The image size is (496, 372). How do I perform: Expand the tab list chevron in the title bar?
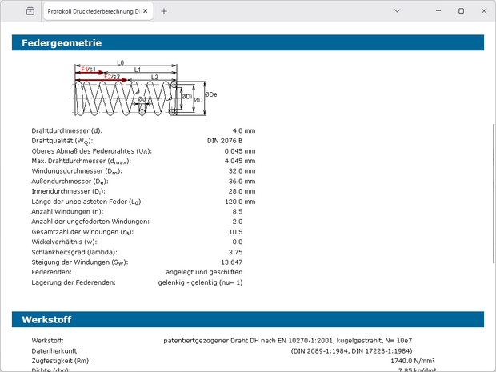[398, 11]
